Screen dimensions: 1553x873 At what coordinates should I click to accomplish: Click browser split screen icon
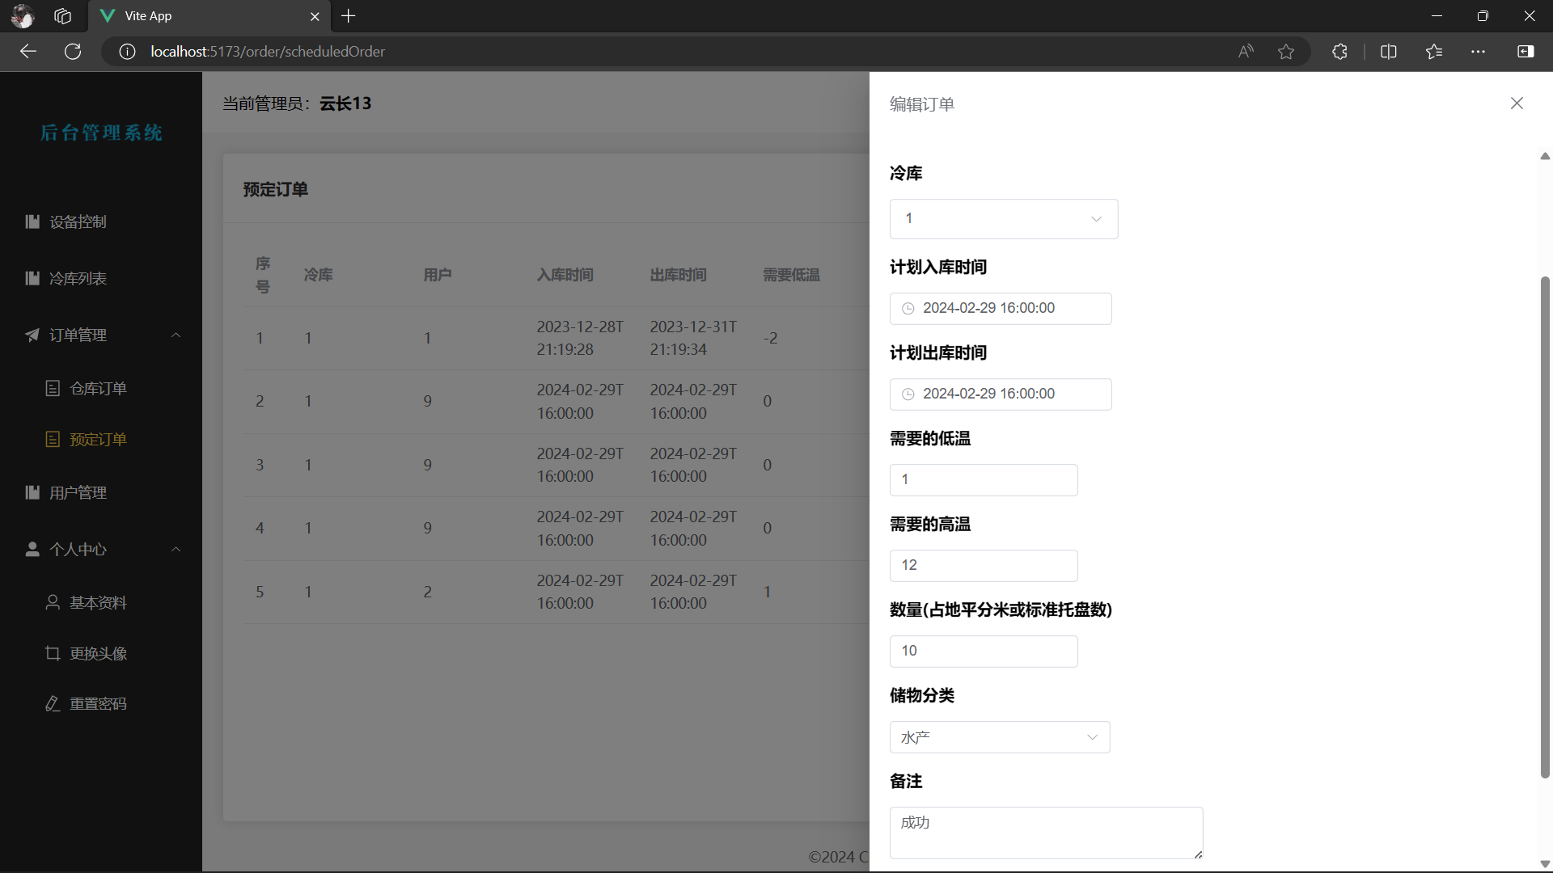(x=1389, y=52)
